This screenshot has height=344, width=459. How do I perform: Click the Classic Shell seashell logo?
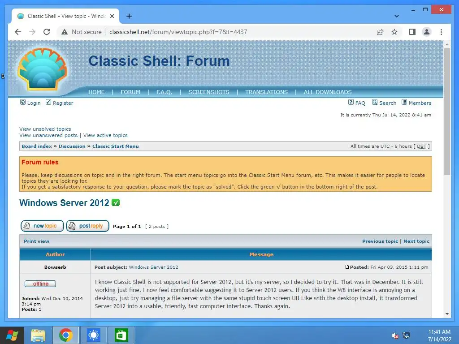pos(43,69)
